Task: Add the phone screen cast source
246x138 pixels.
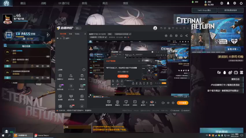Action: tap(126, 103)
